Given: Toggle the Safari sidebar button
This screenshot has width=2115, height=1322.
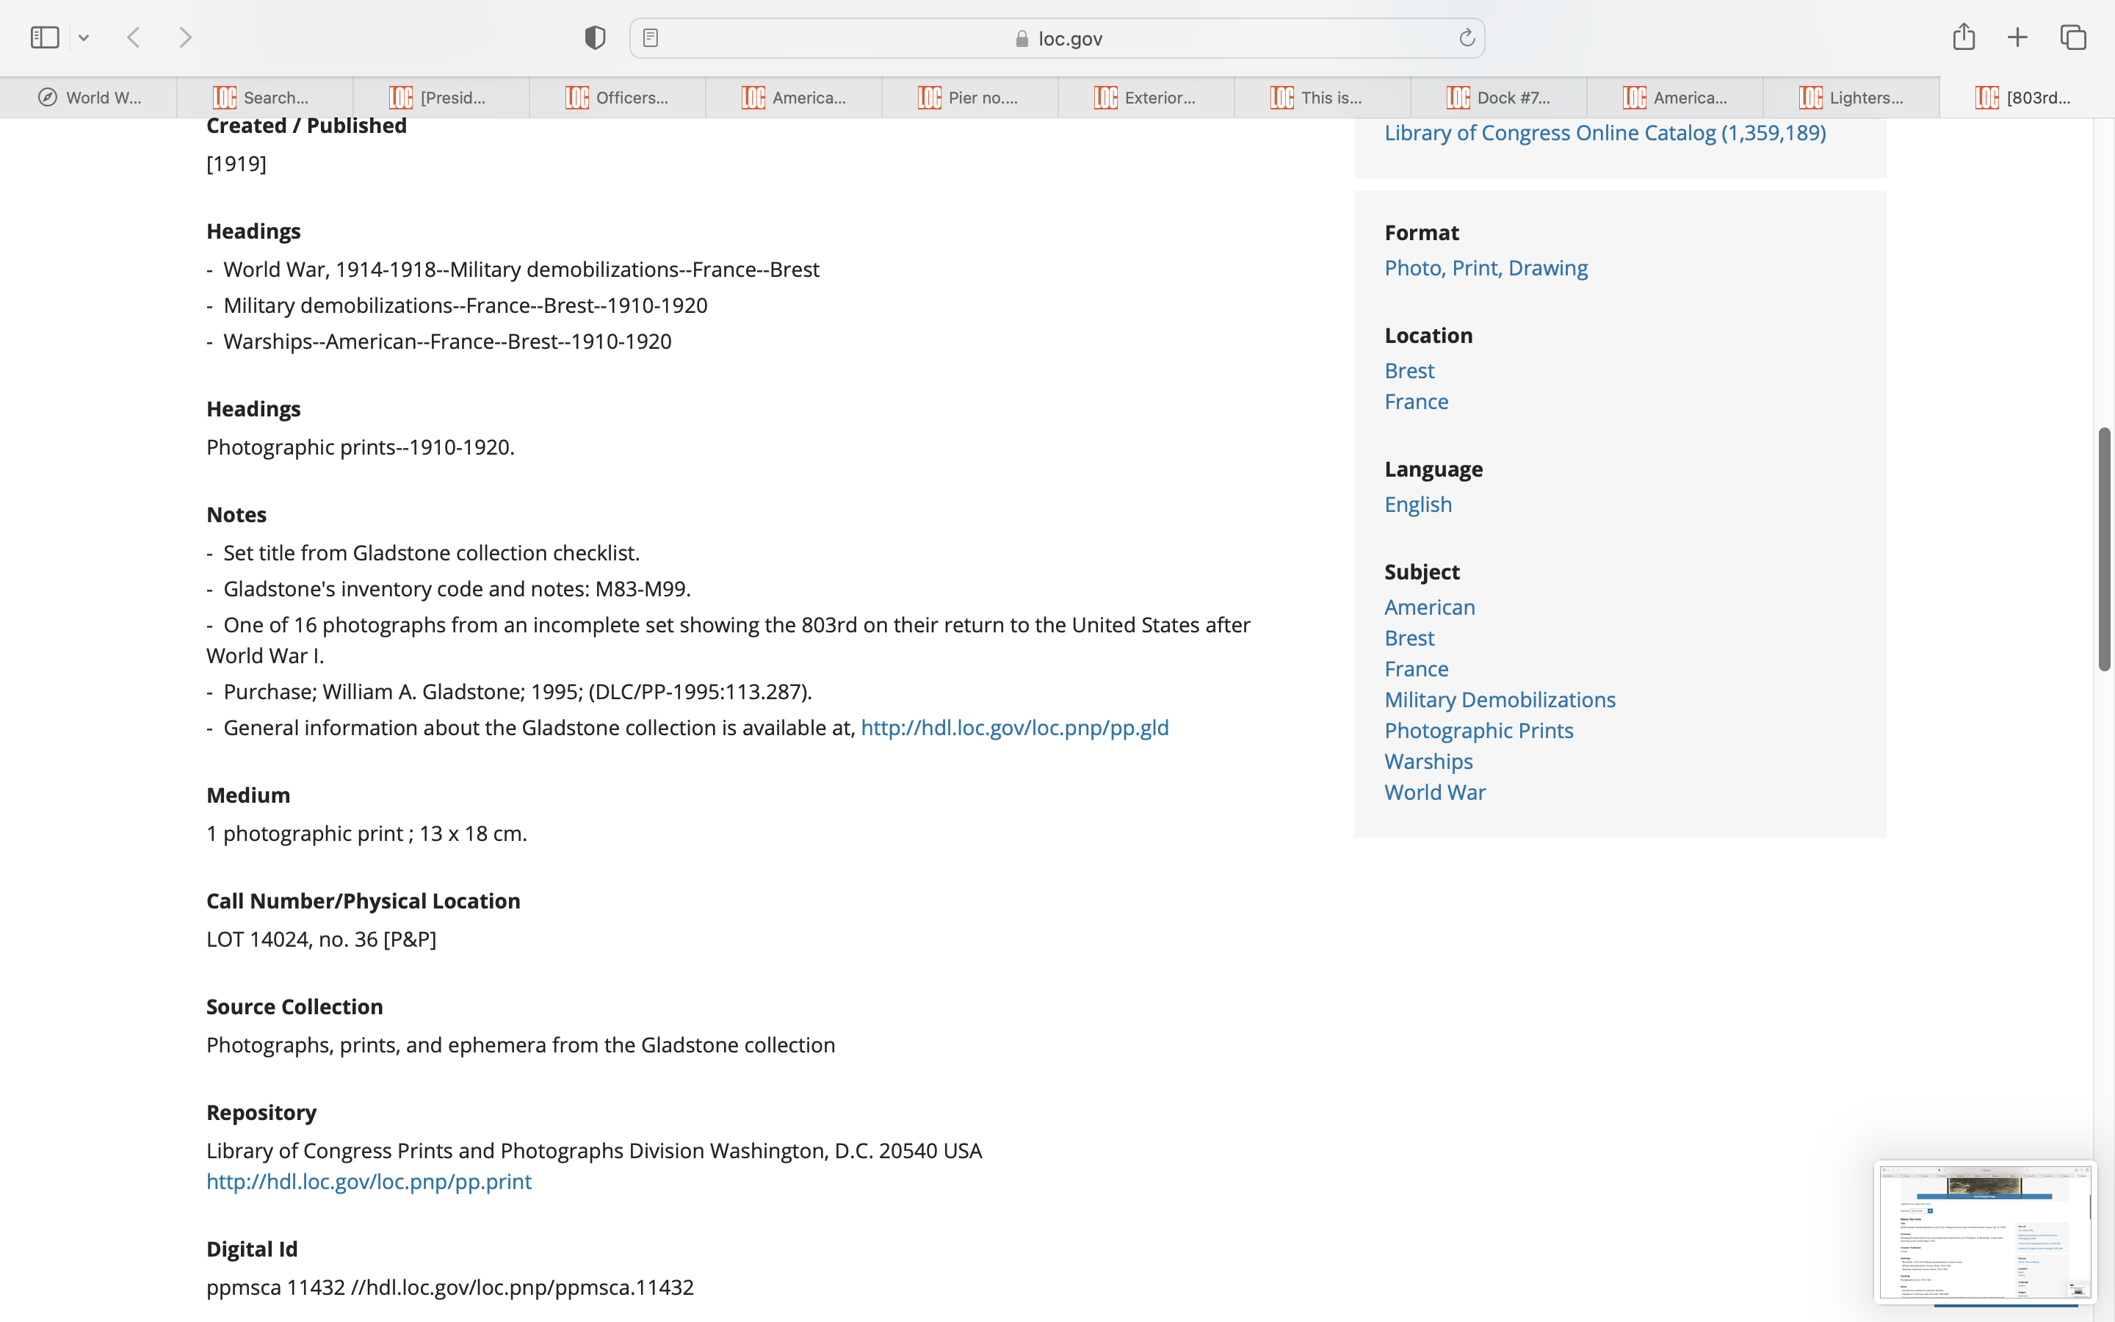Looking at the screenshot, I should click(x=45, y=37).
